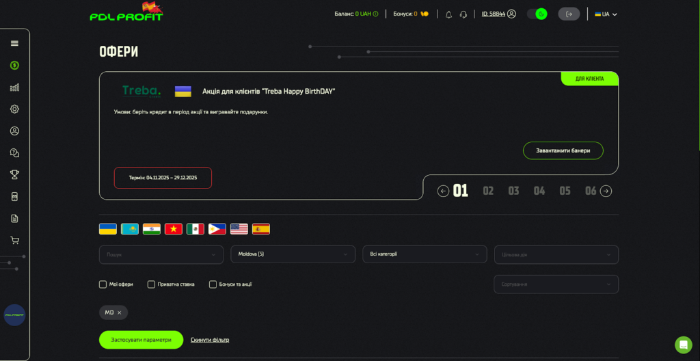Open the hamburger menu in the sidebar

(x=14, y=43)
